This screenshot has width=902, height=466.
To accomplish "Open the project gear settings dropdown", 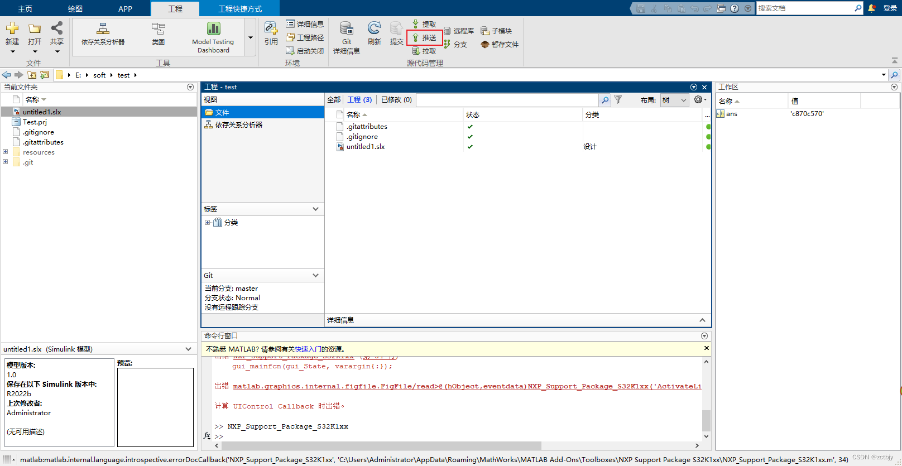I will coord(700,99).
